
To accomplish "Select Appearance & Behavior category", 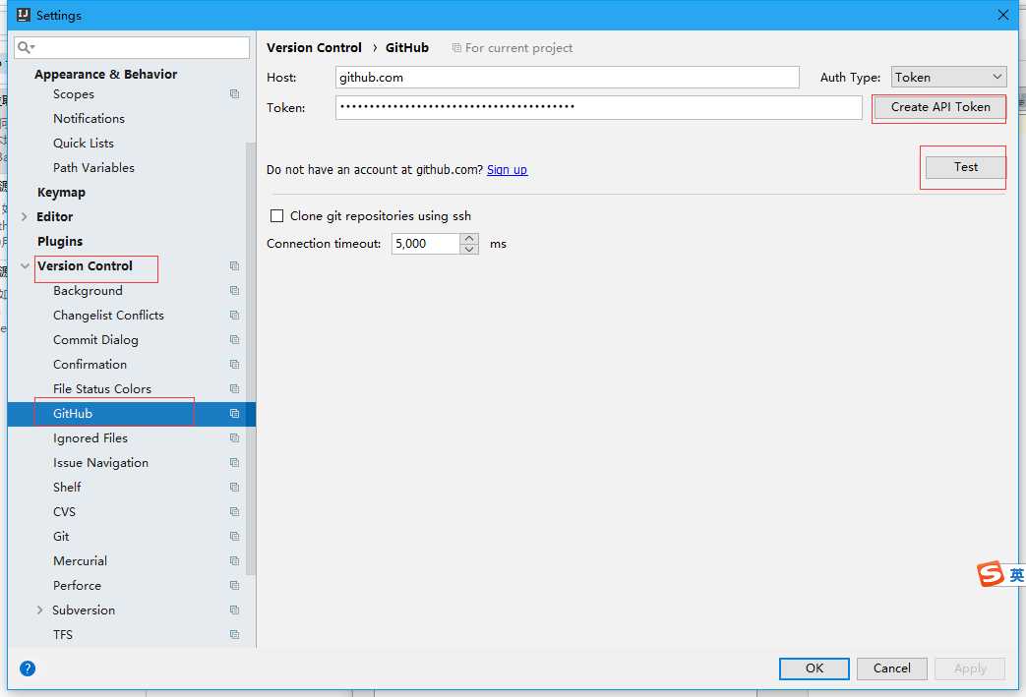I will (105, 75).
